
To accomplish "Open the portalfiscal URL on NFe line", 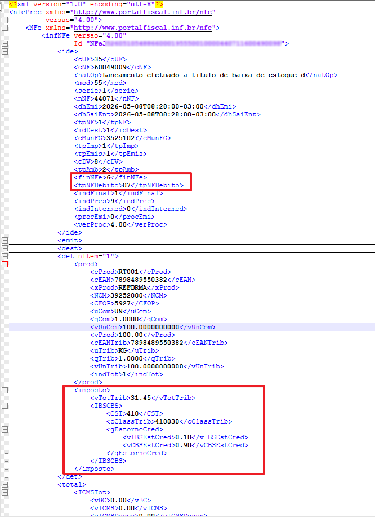I will click(x=142, y=28).
